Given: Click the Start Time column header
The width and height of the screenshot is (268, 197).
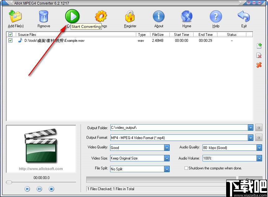Looking at the screenshot, I should 181,34.
